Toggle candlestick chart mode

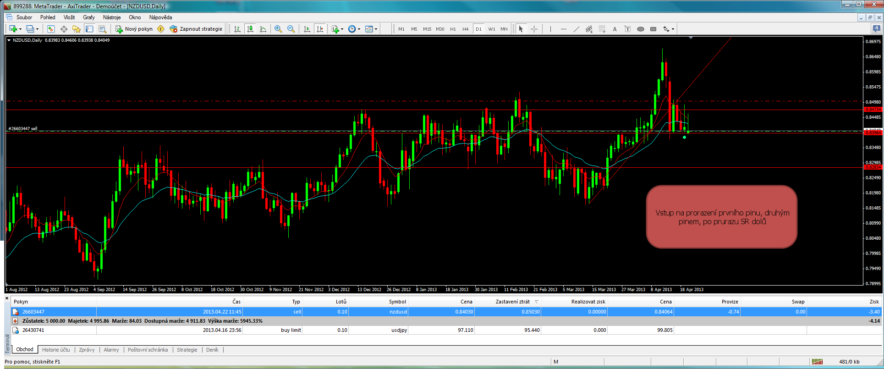click(x=250, y=29)
